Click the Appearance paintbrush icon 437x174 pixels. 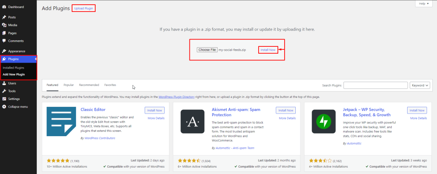(4, 51)
